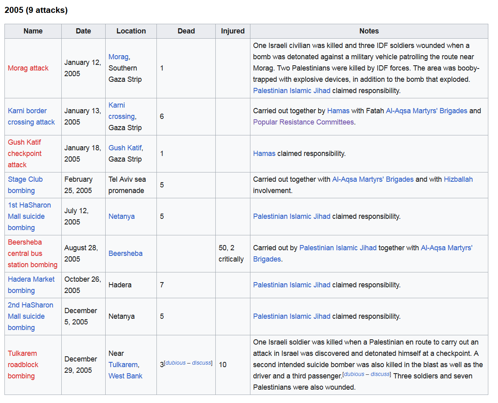The image size is (498, 403).
Task: Select the Name column header
Action: click(x=33, y=31)
